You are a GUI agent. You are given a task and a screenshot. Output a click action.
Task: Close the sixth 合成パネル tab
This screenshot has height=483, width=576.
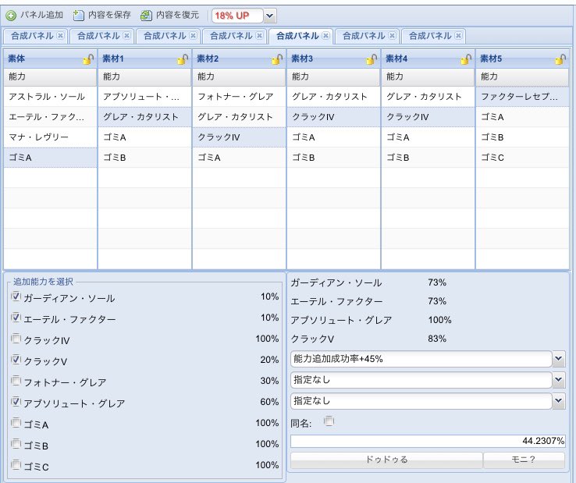click(x=393, y=36)
